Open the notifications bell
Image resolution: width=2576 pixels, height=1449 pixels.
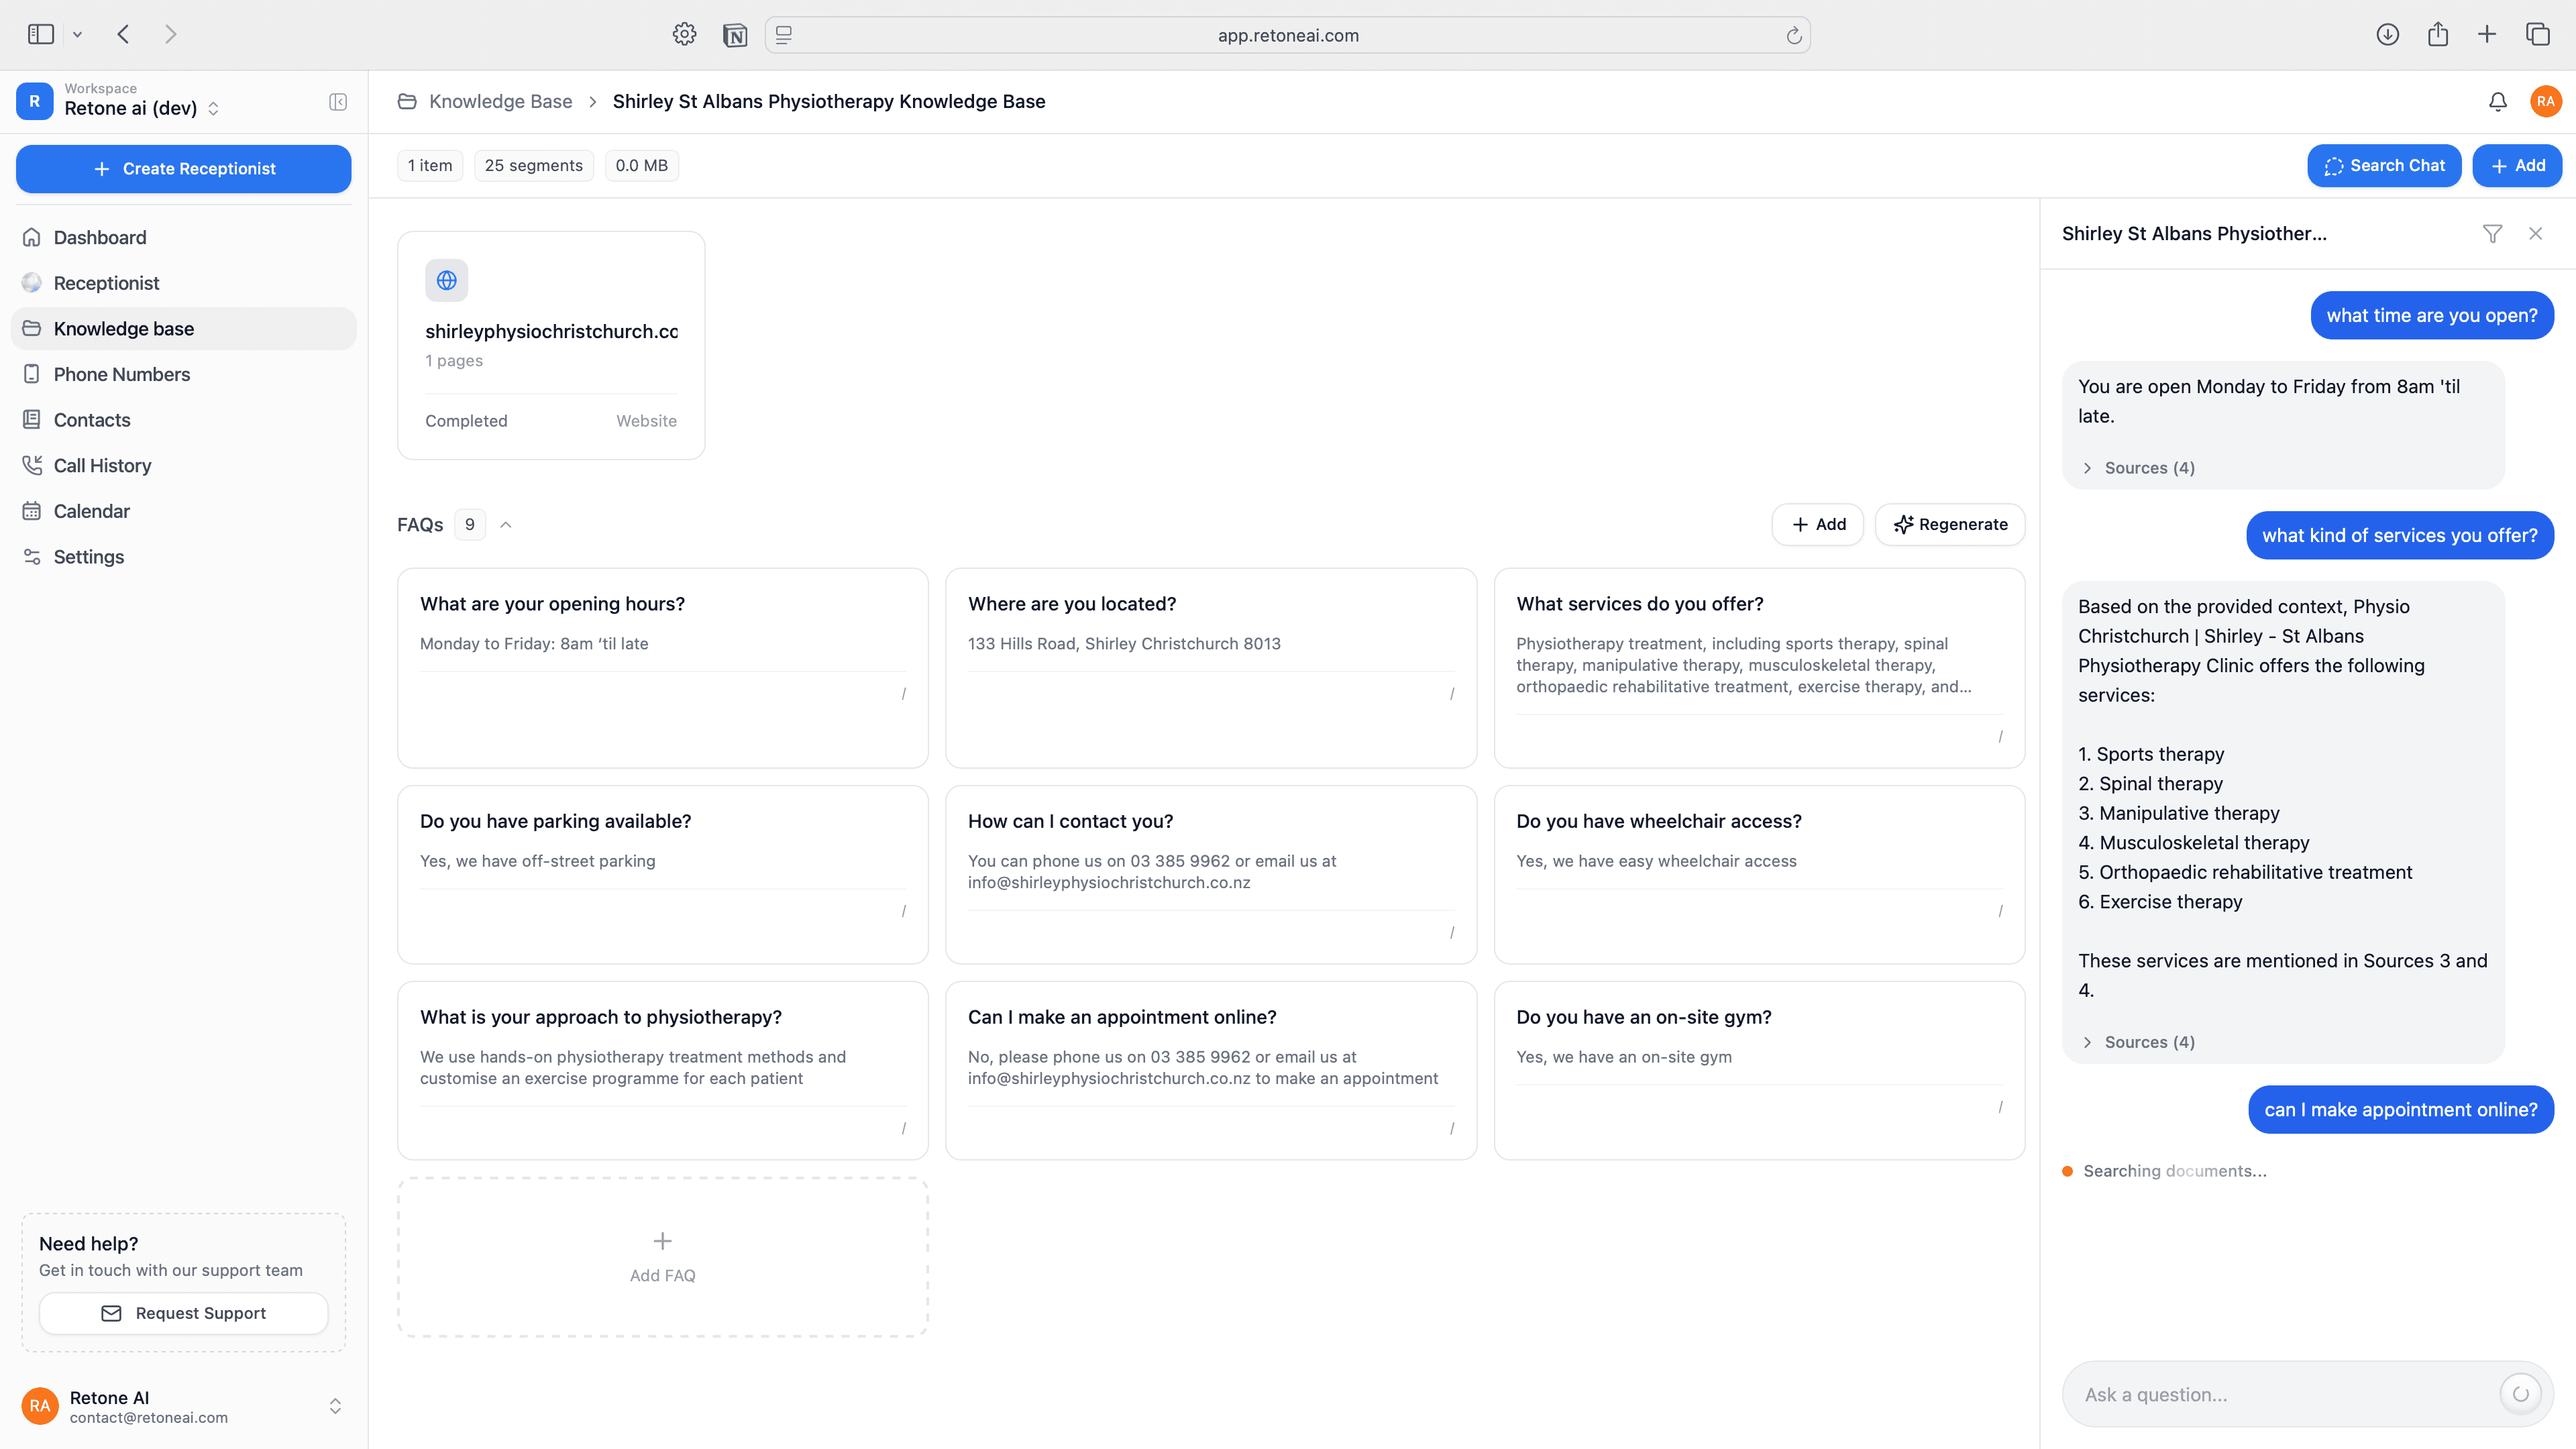coord(2497,101)
